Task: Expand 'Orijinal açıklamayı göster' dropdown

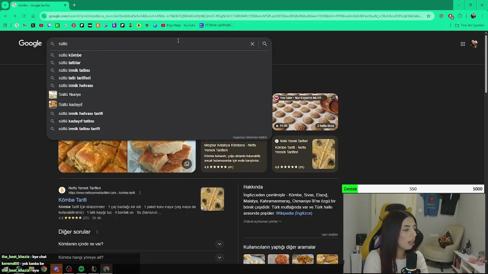Action: click(x=262, y=221)
